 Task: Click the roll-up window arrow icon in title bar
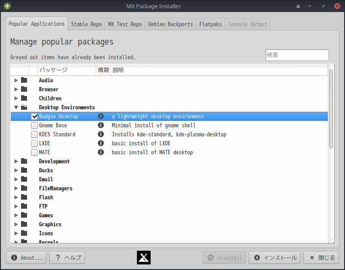tap(298, 6)
